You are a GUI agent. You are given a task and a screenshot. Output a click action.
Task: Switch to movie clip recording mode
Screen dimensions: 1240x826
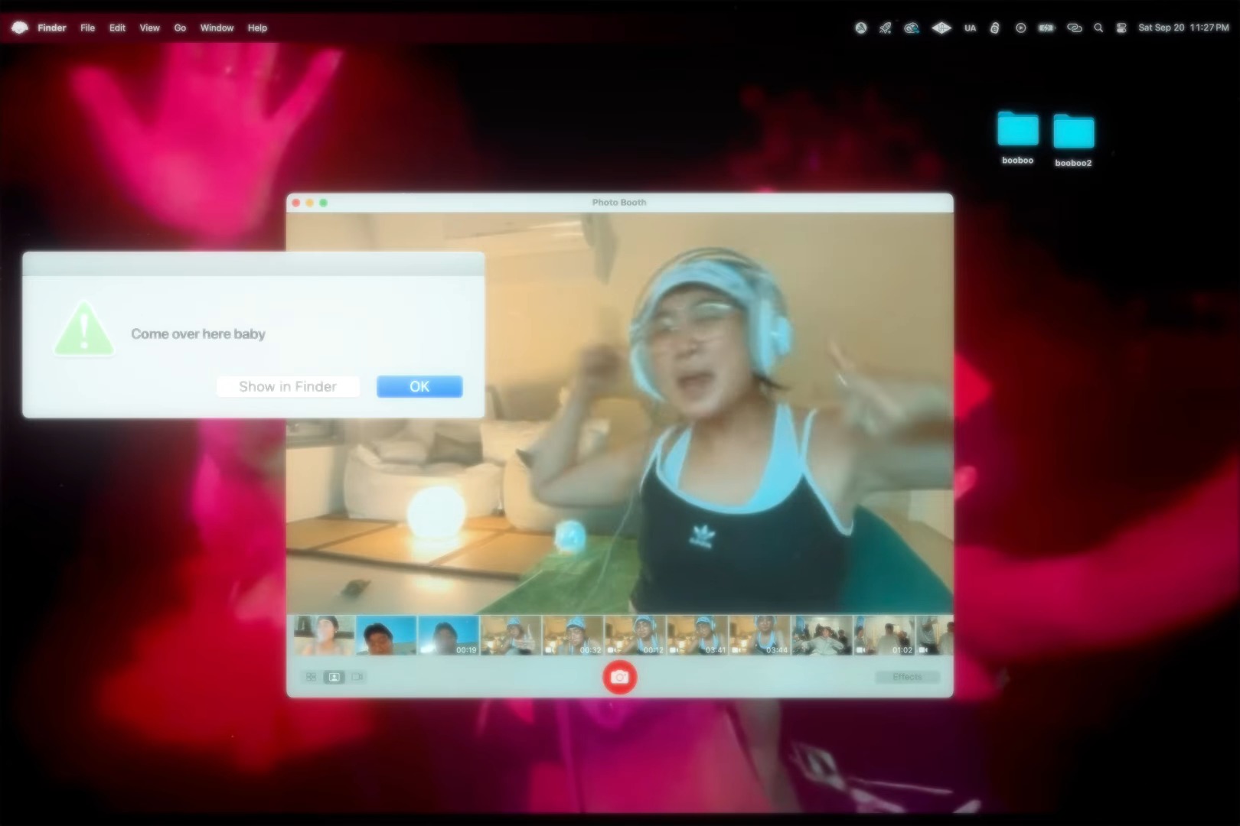click(x=357, y=677)
